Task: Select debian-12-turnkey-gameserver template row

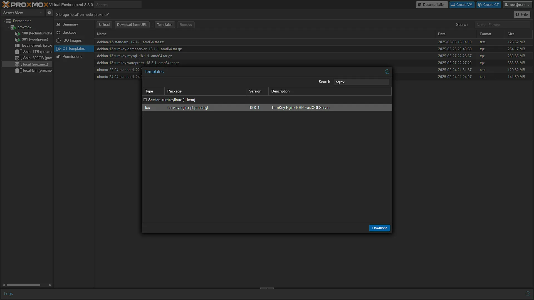Action: 313,49
